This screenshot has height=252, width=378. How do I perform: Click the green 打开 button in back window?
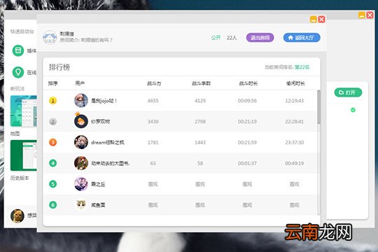(348, 92)
